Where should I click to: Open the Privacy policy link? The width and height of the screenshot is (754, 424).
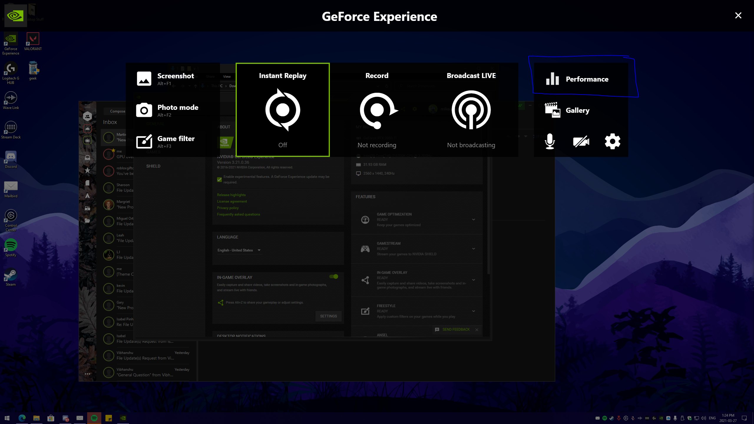(x=228, y=208)
